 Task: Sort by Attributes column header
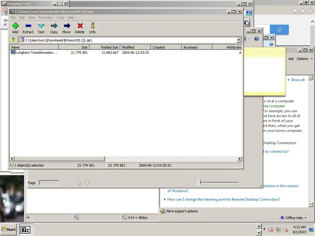click(227, 47)
